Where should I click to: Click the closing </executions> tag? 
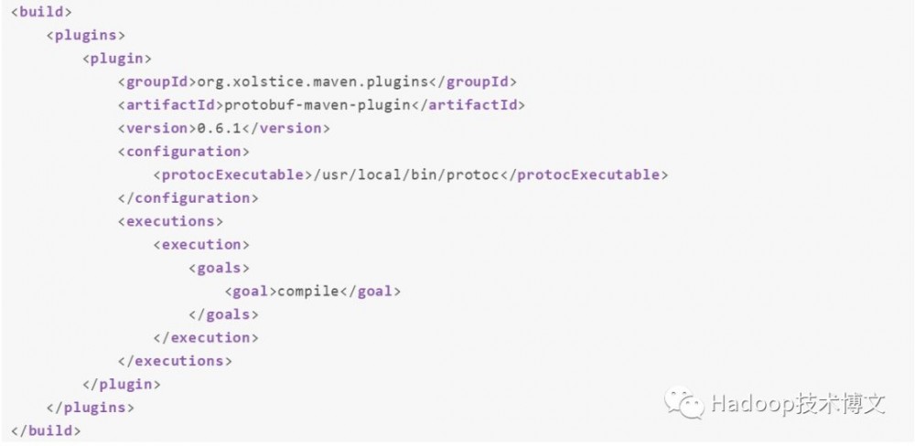pos(175,360)
